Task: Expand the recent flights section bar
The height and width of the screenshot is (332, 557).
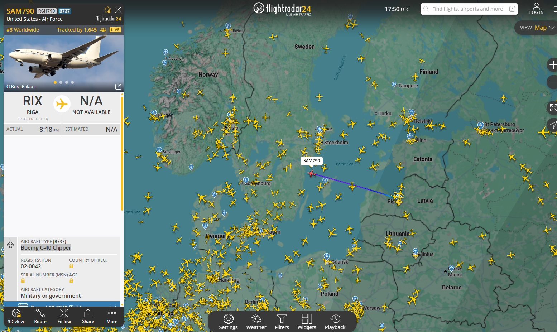Action: [x=62, y=304]
